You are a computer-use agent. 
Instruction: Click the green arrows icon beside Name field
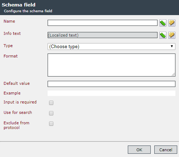(163, 23)
